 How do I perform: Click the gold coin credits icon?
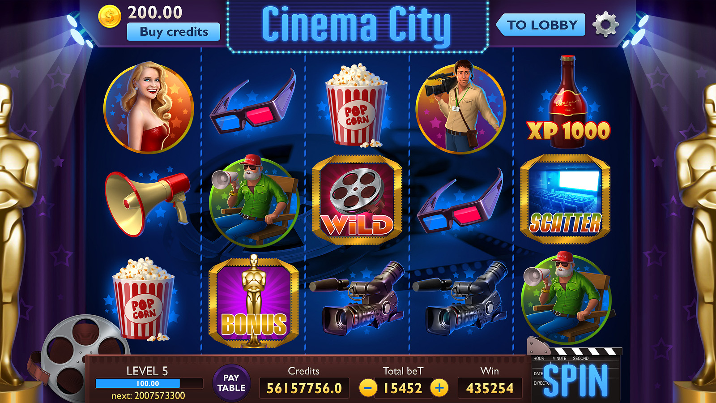coord(110,17)
